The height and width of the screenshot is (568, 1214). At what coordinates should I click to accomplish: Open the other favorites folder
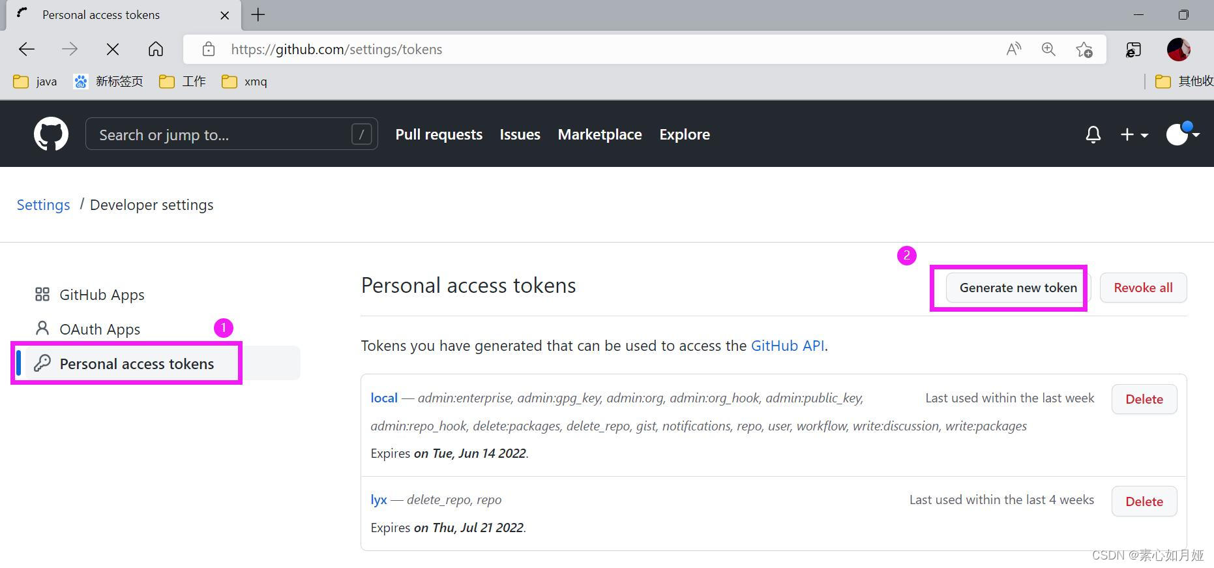1184,82
